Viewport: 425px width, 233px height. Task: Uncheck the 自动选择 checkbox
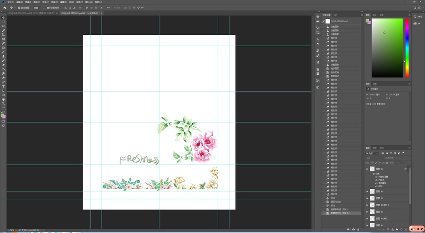click(x=19, y=8)
